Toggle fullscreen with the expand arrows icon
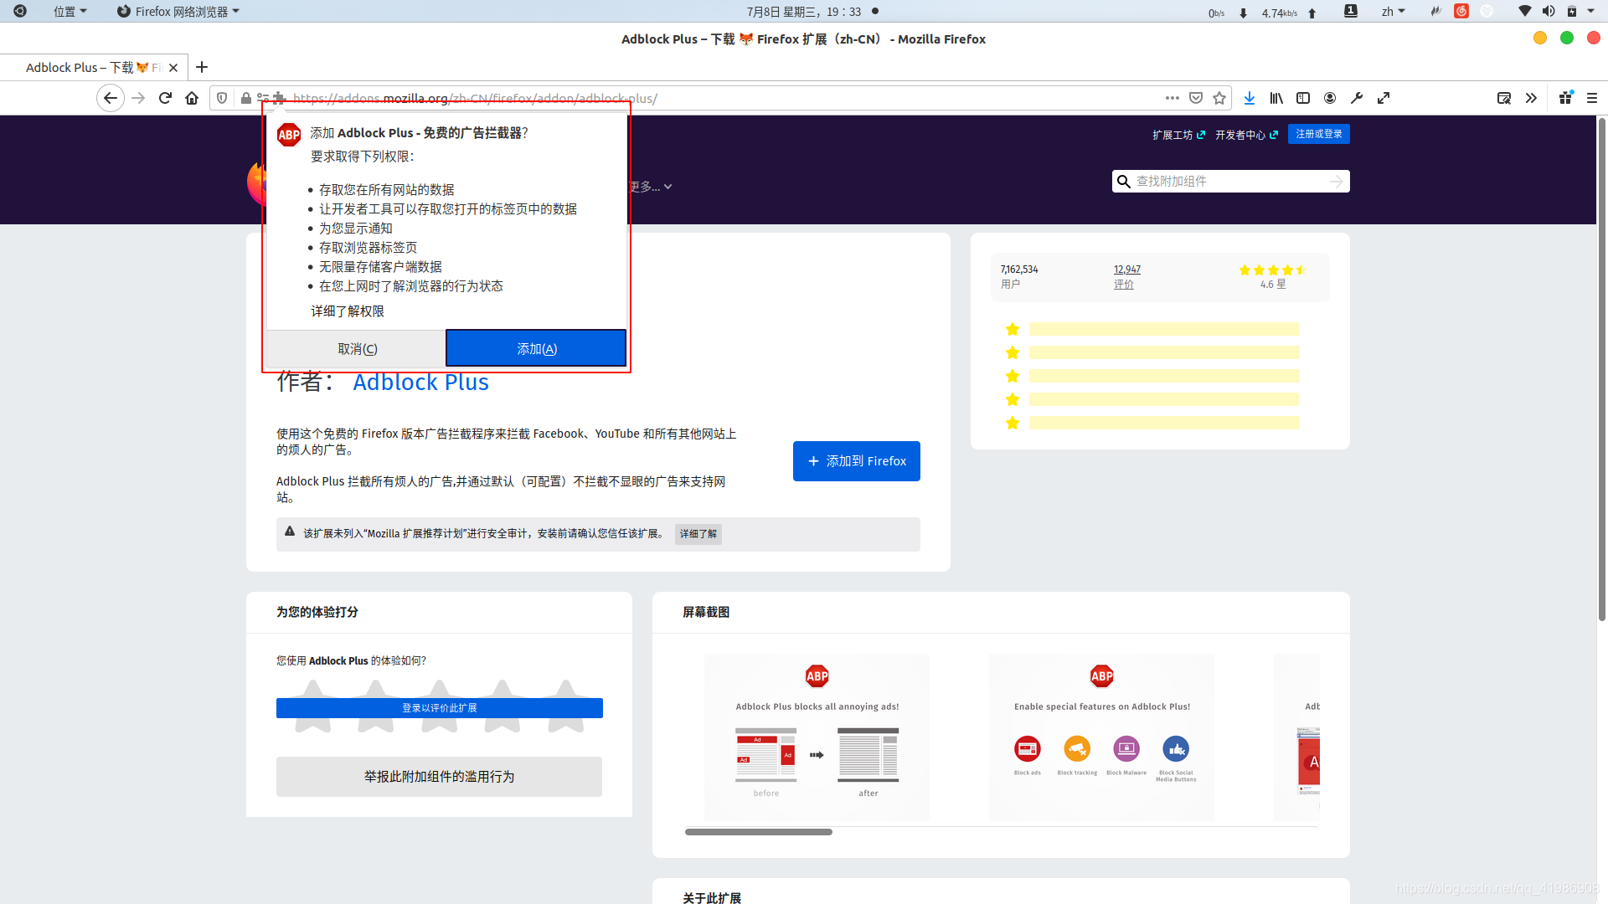The image size is (1608, 904). click(x=1383, y=98)
